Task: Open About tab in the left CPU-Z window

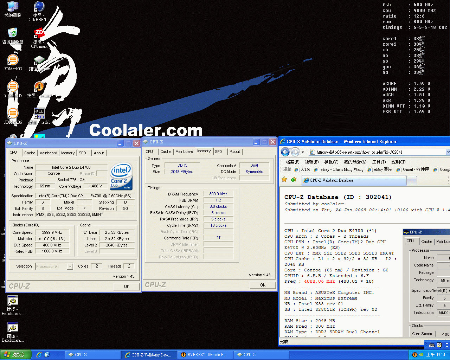Action: coord(99,153)
